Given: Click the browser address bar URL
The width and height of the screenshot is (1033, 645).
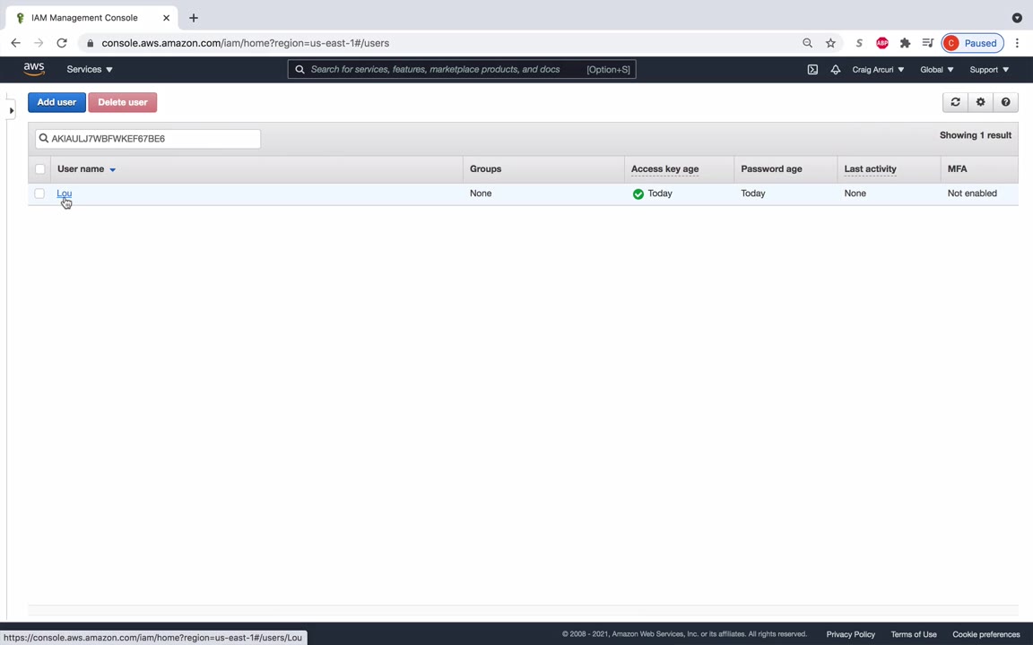Looking at the screenshot, I should 245,43.
